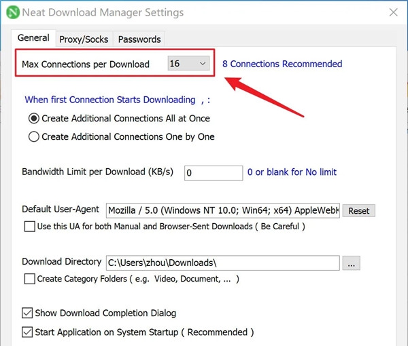This screenshot has width=408, height=346.
Task: Click the 'Bandwidth Limit per Download (KB/s)' label
Action: [97, 172]
